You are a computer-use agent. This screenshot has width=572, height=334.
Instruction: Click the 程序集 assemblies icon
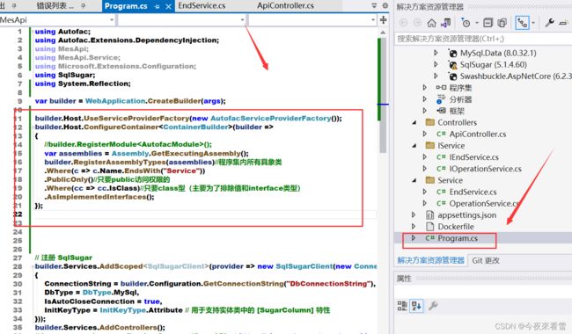[x=441, y=87]
